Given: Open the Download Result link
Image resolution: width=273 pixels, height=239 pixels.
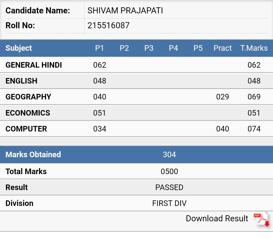Looking at the screenshot, I should point(217,219).
